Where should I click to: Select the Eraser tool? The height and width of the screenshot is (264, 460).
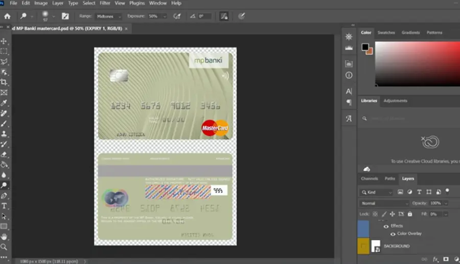pos(4,155)
